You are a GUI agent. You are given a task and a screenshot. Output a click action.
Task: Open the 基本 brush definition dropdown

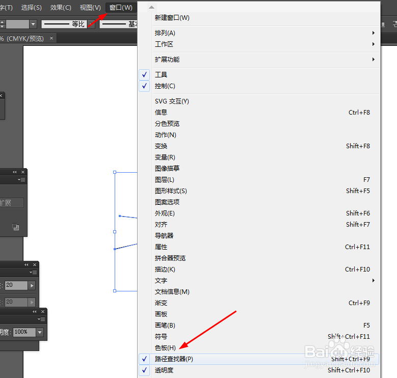[x=119, y=24]
